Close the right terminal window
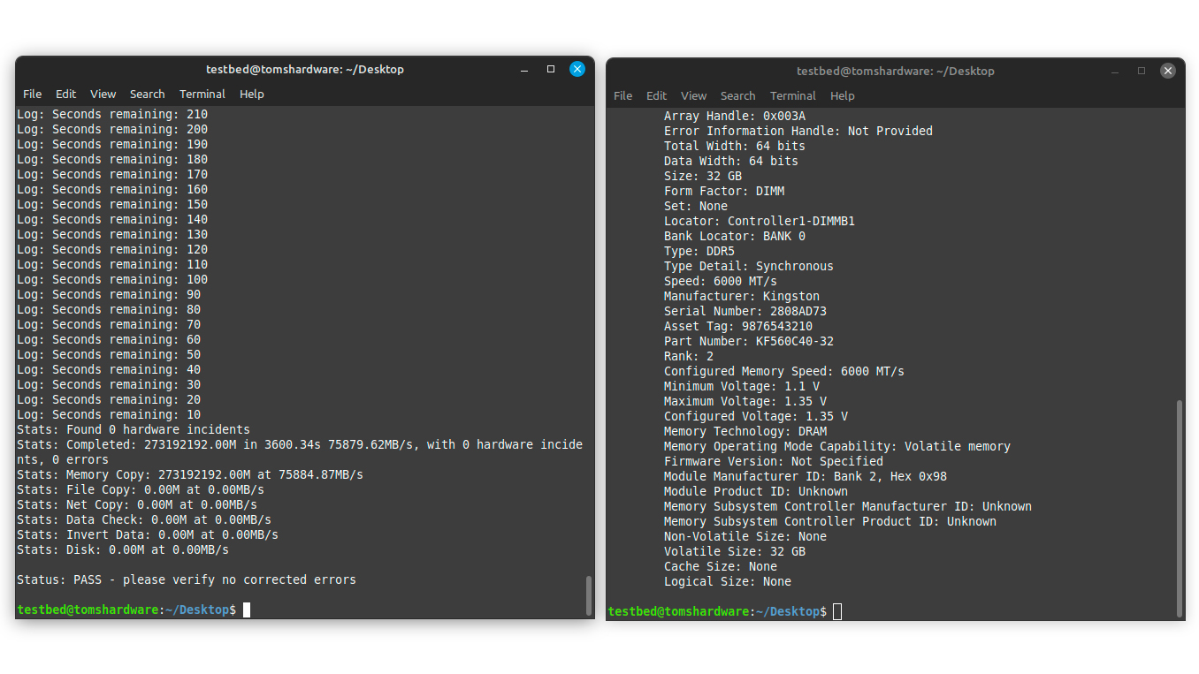1199x674 pixels. [x=1168, y=71]
